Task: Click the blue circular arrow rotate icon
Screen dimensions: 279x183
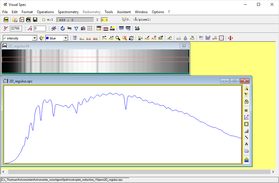Action: (x=63, y=28)
